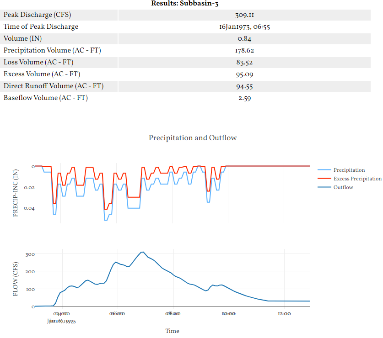
Task: Select the precipitation volume value 178.62
Action: tap(244, 51)
